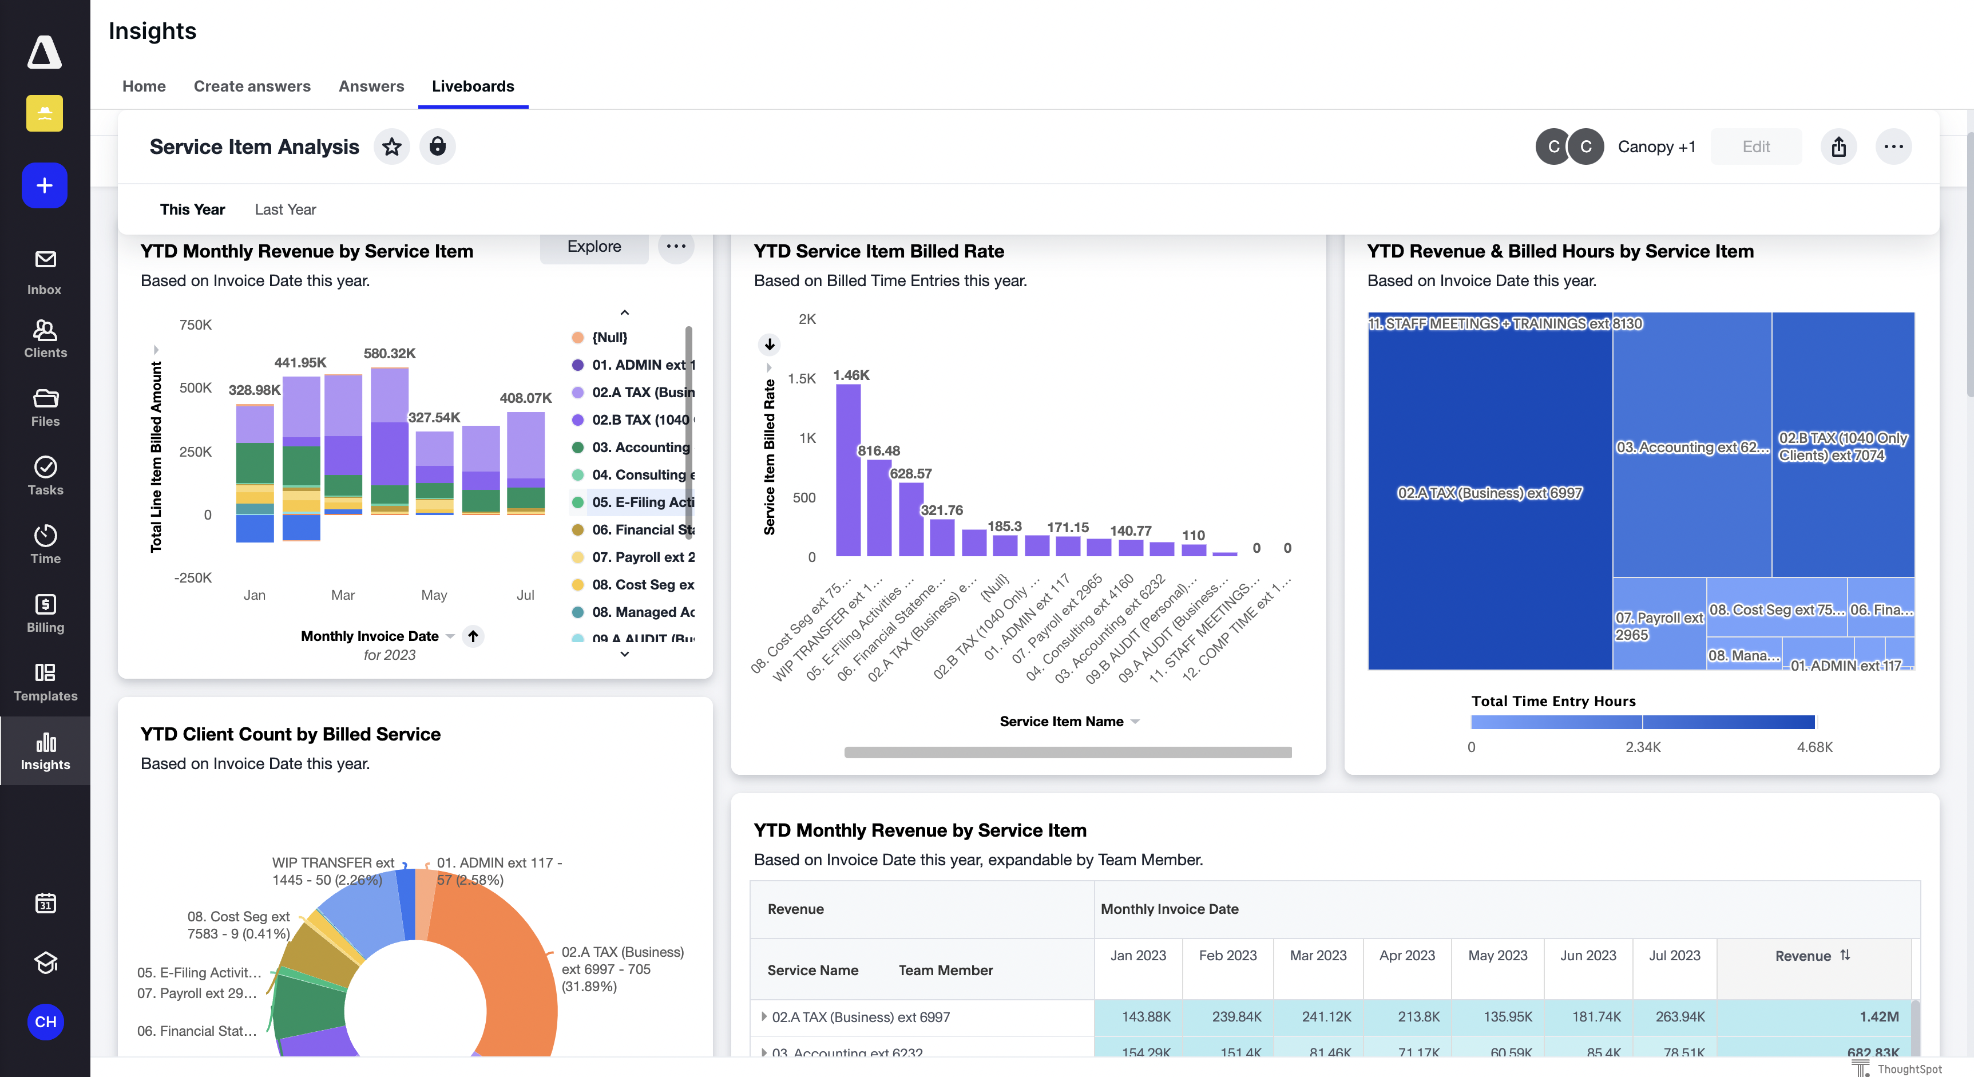Screen dimensions: 1974x1077
Task: Toggle the 06. Financial legend item
Action: point(633,530)
